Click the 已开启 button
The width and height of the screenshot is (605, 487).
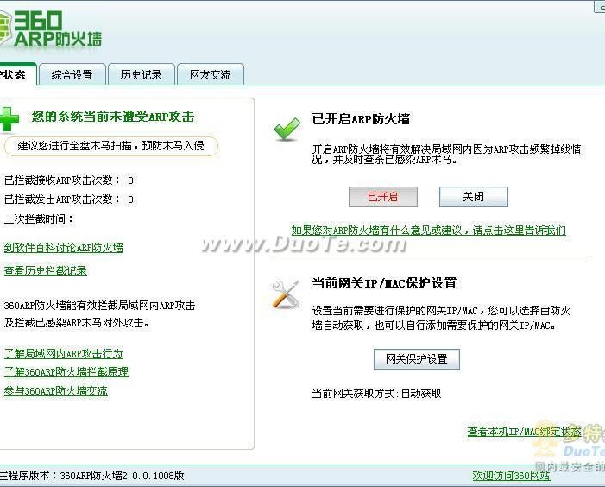tap(382, 197)
